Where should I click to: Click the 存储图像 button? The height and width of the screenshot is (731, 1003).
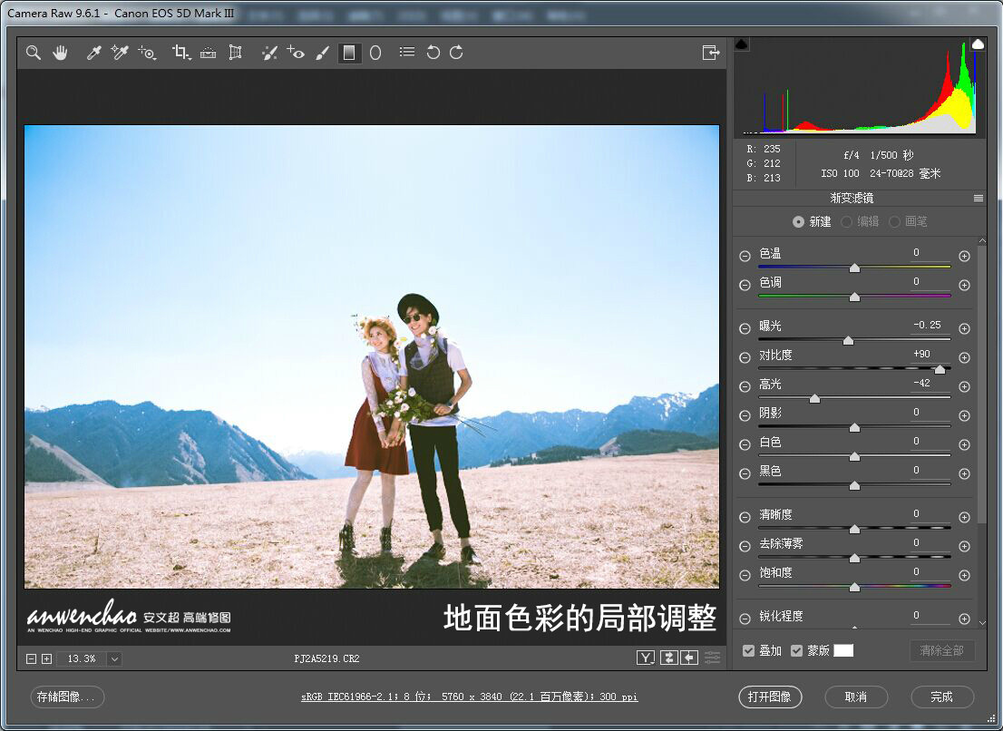tap(67, 697)
